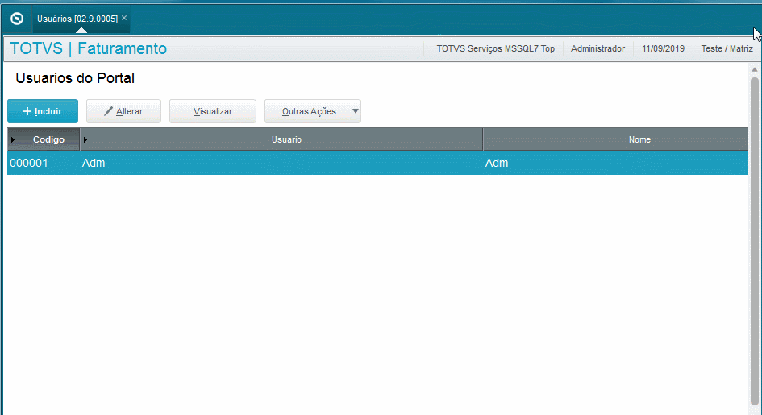This screenshot has width=762, height=415.
Task: Close the Usuários [02.9.0005] tab
Action: pyautogui.click(x=124, y=18)
